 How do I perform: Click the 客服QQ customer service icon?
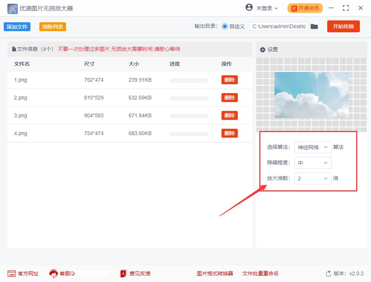(x=53, y=273)
